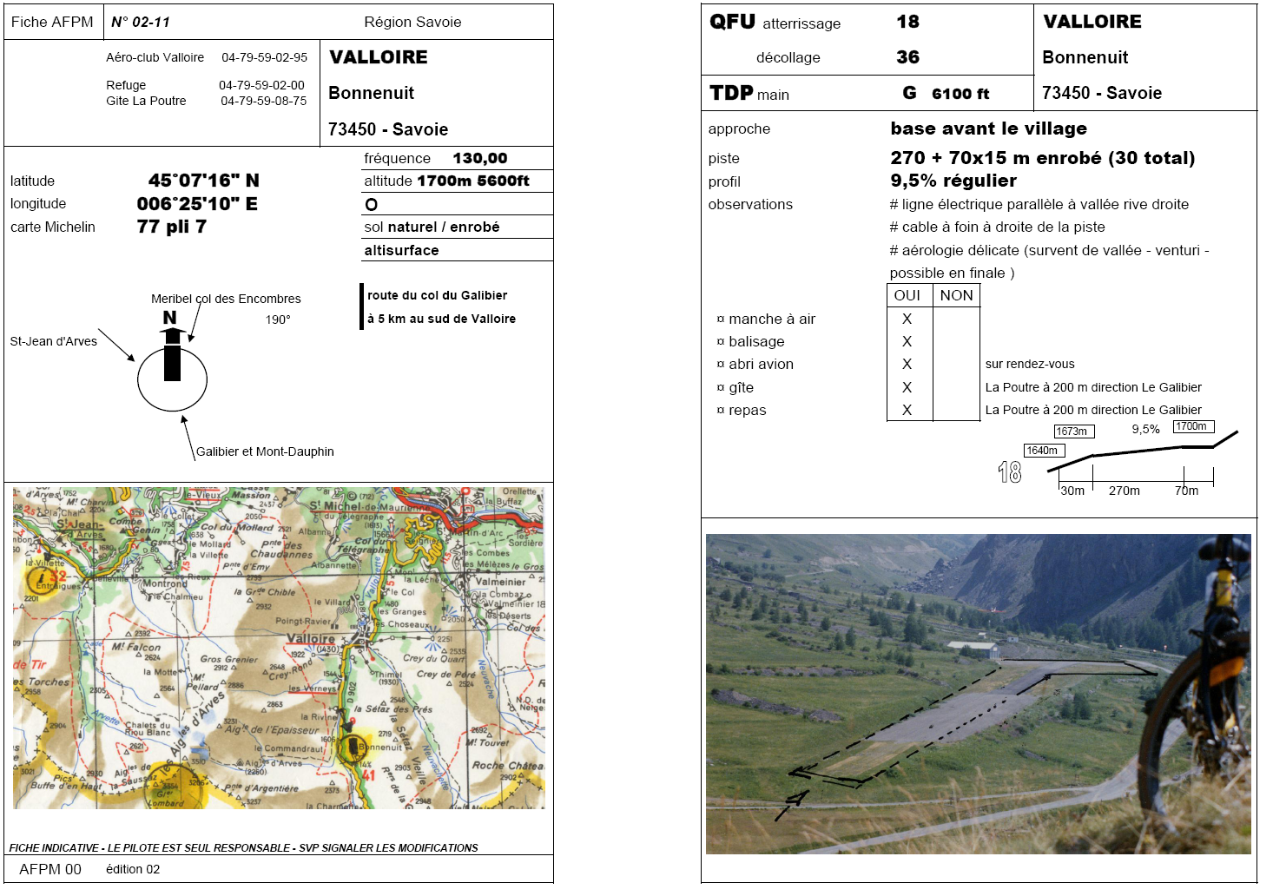Click the OUI mark for manche à air
The image size is (1273, 896).
tap(907, 319)
